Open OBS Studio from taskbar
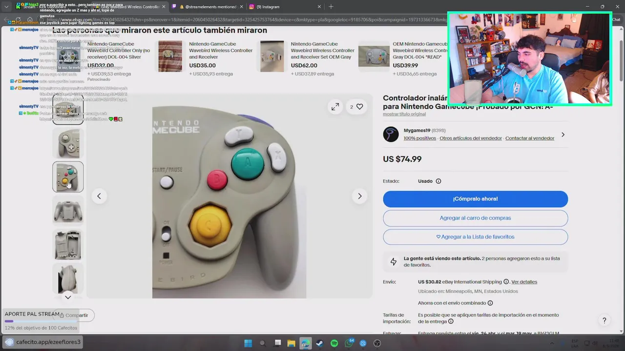625x351 pixels. coord(377,343)
